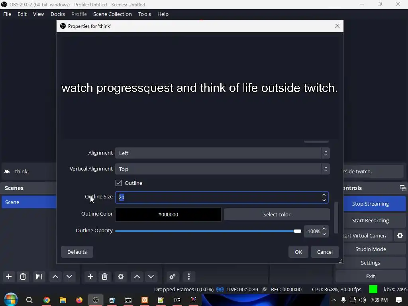This screenshot has width=408, height=306.
Task: Open Command Prompt taskbar icon
Action: point(128,300)
